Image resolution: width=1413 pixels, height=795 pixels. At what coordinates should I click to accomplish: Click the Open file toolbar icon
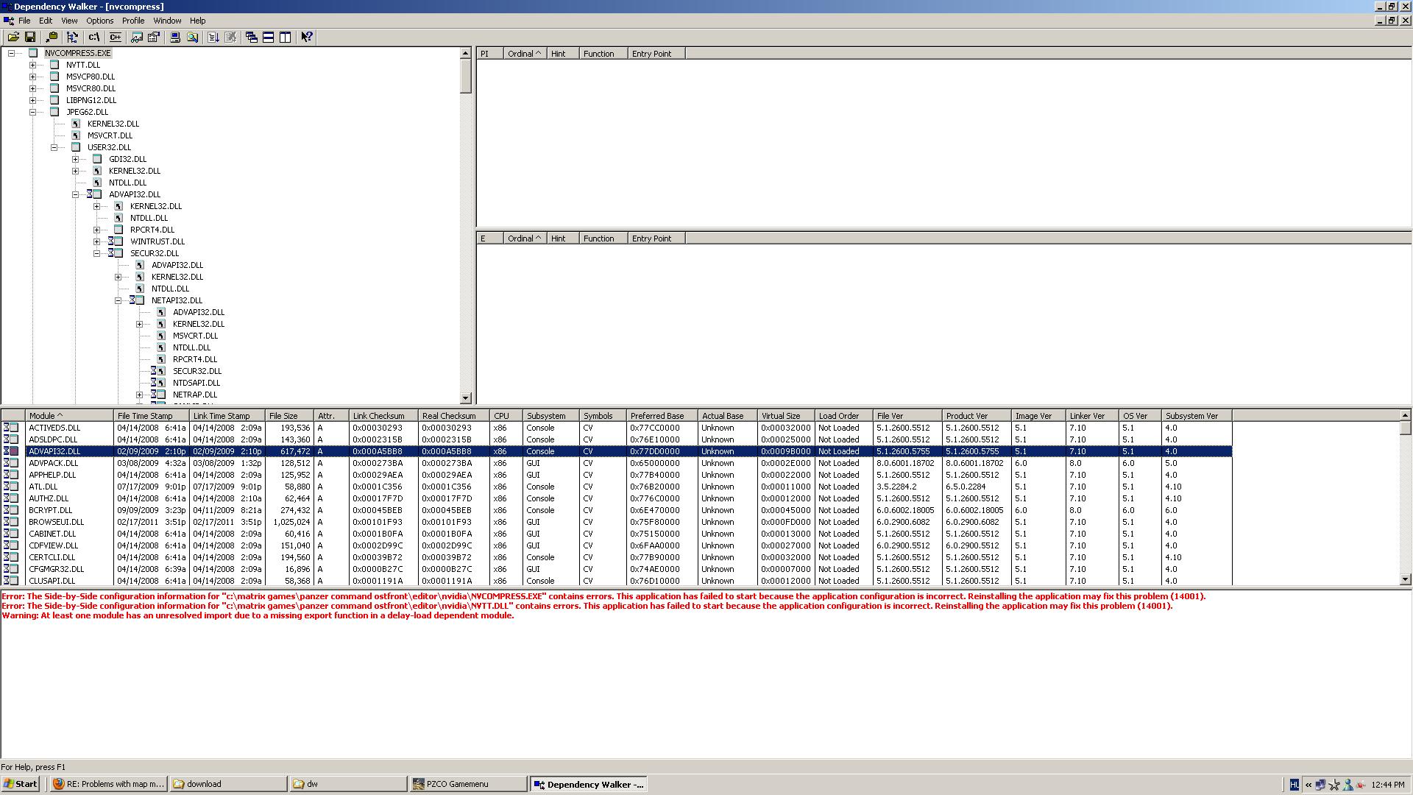click(13, 37)
